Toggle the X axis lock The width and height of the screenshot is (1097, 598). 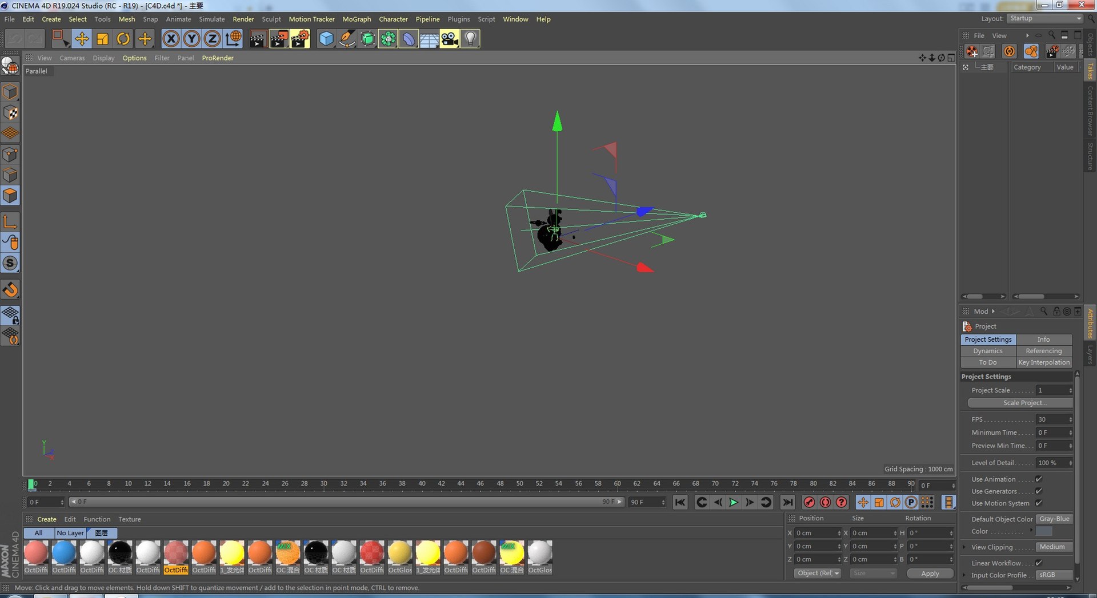point(171,39)
